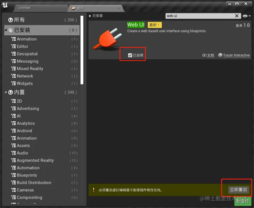
Task: Select the Analytics category
Action: [42, 123]
